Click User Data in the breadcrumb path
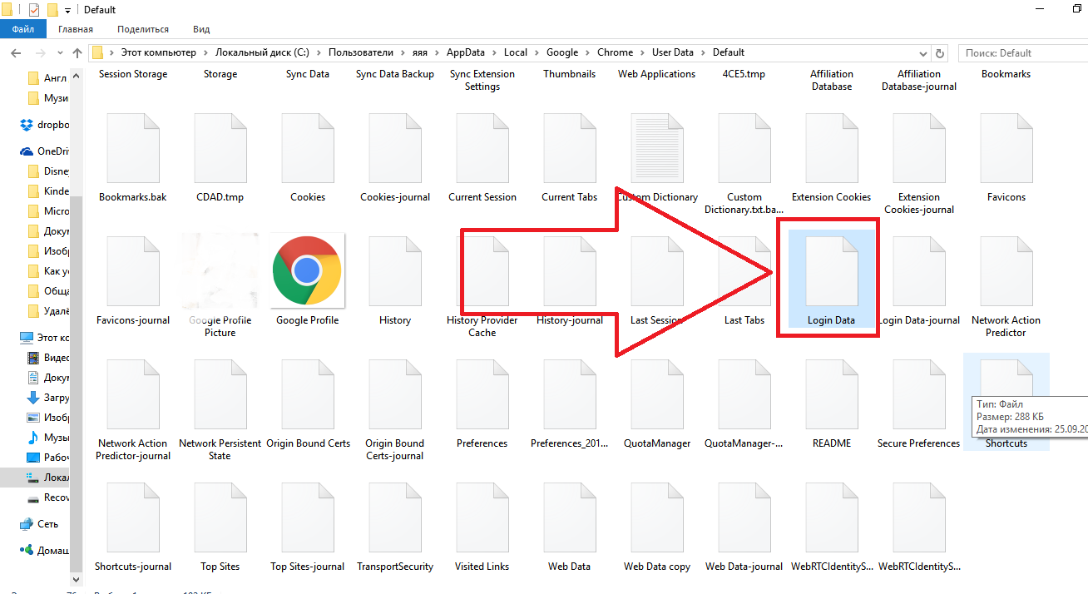 [x=672, y=52]
